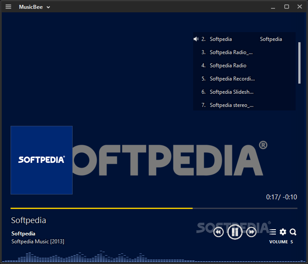Select track 4 Softpedia Radio
The image size is (308, 264).
click(x=244, y=66)
